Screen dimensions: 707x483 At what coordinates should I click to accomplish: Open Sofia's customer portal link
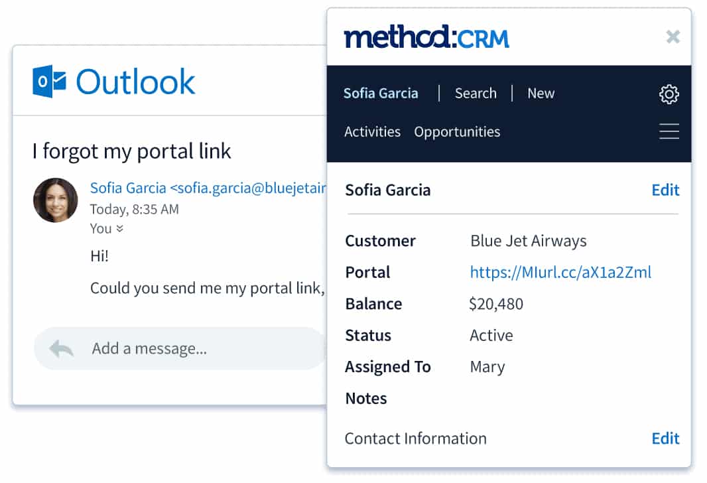[x=560, y=272]
